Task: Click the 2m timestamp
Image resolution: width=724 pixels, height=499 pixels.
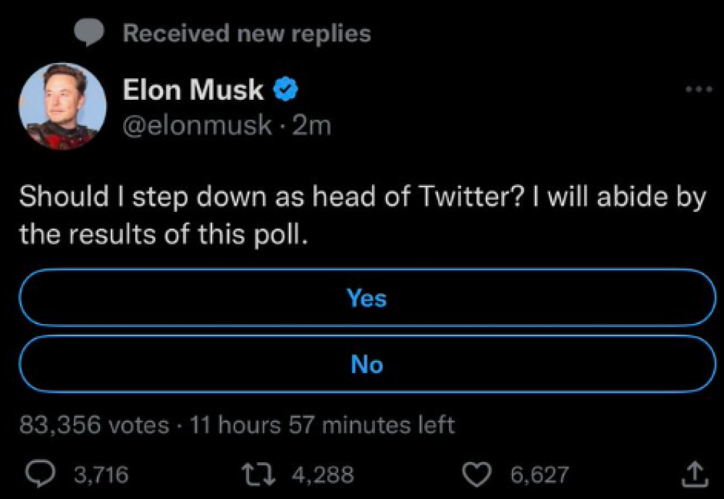Action: [x=311, y=125]
